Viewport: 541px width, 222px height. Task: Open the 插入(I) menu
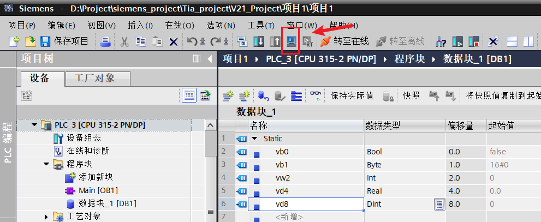[x=140, y=26]
